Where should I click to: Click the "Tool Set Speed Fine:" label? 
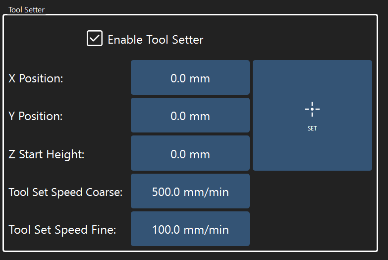pos(62,230)
